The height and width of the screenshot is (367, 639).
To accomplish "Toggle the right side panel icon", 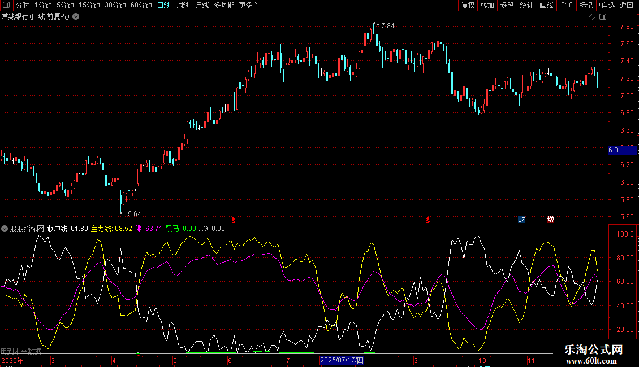I will 603,17.
